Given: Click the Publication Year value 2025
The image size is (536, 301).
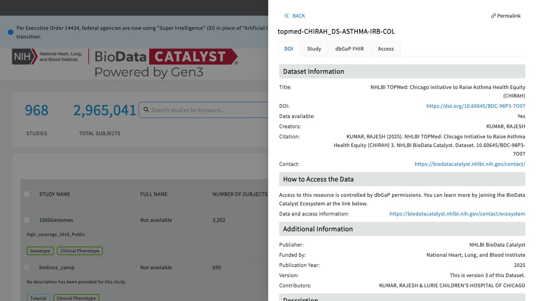Looking at the screenshot, I should click(519, 265).
